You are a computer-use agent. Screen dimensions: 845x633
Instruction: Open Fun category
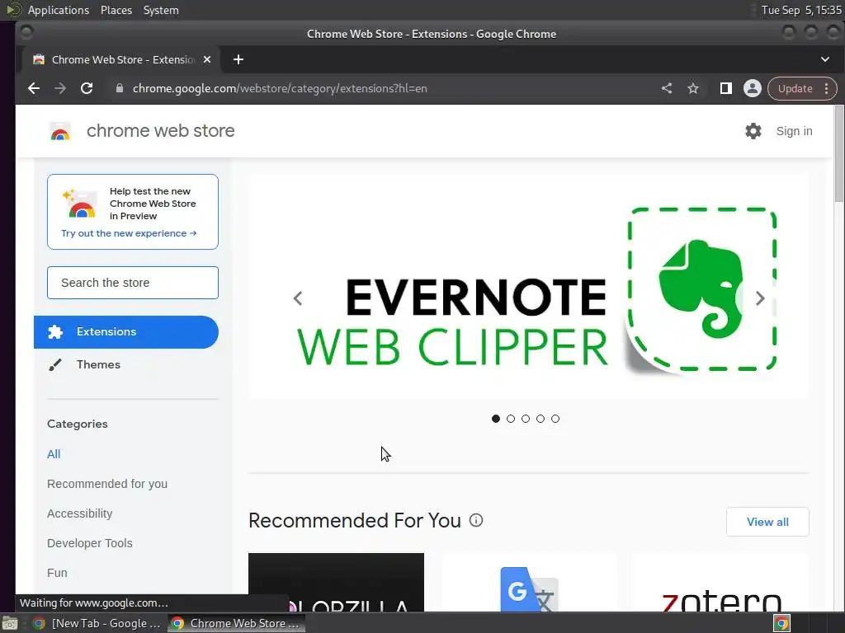pos(57,572)
